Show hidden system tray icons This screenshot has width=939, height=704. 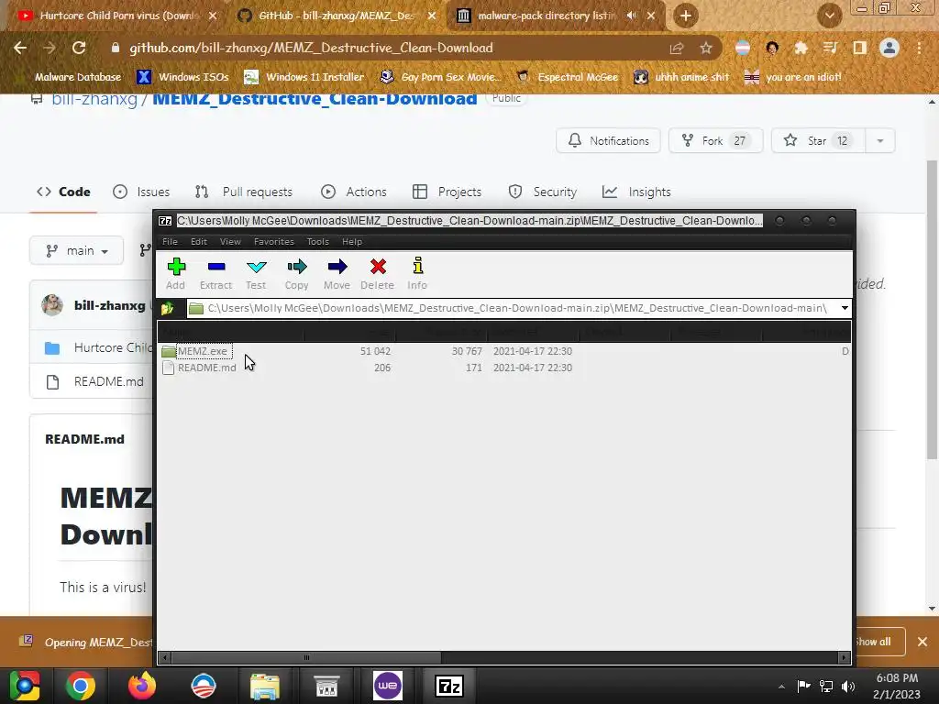(x=781, y=687)
